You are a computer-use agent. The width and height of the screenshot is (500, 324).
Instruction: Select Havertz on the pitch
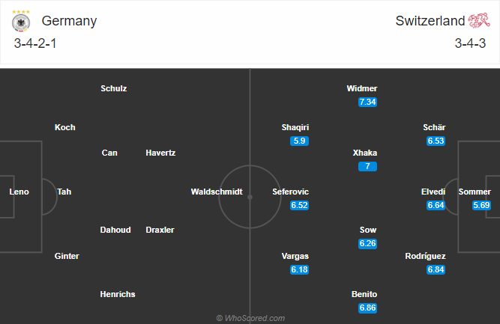pyautogui.click(x=160, y=153)
